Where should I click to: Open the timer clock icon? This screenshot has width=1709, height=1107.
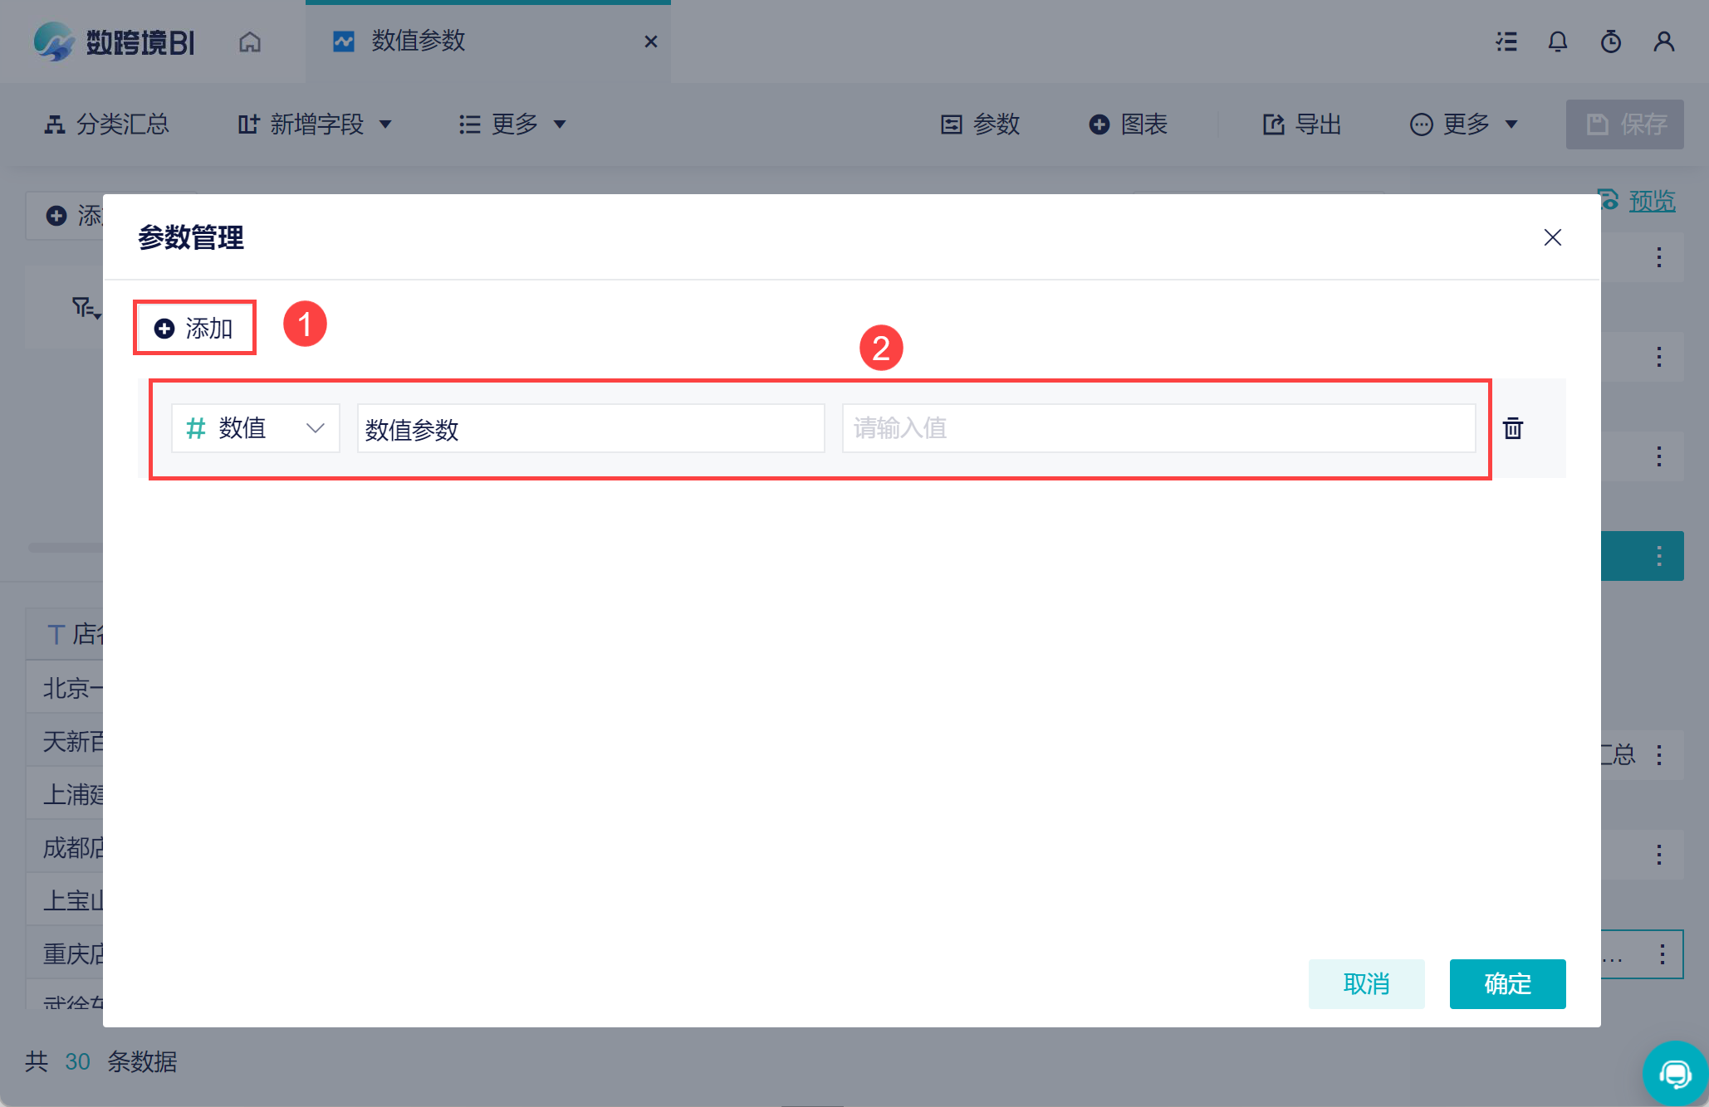[x=1610, y=41]
